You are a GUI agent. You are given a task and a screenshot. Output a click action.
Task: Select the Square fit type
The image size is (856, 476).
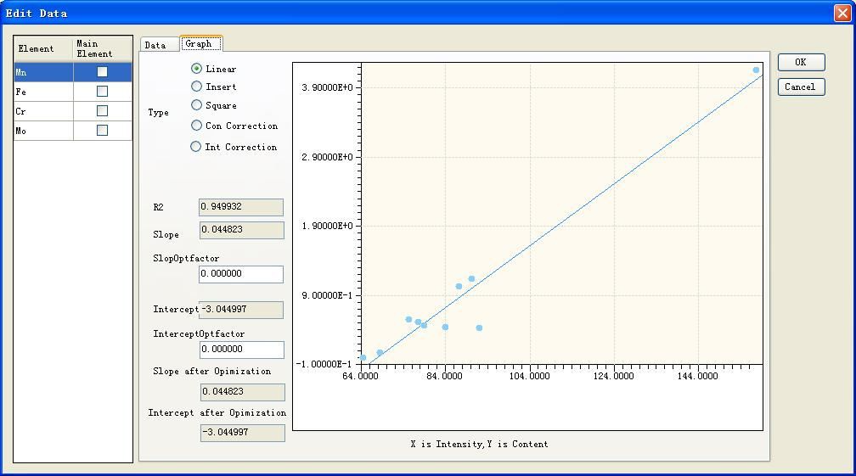pos(197,105)
